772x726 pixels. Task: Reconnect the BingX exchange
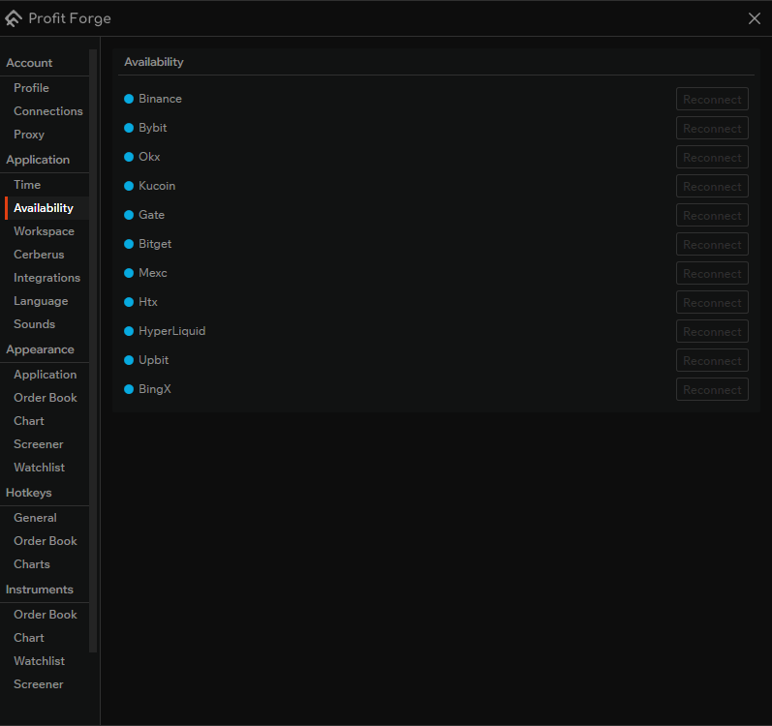[x=712, y=389]
